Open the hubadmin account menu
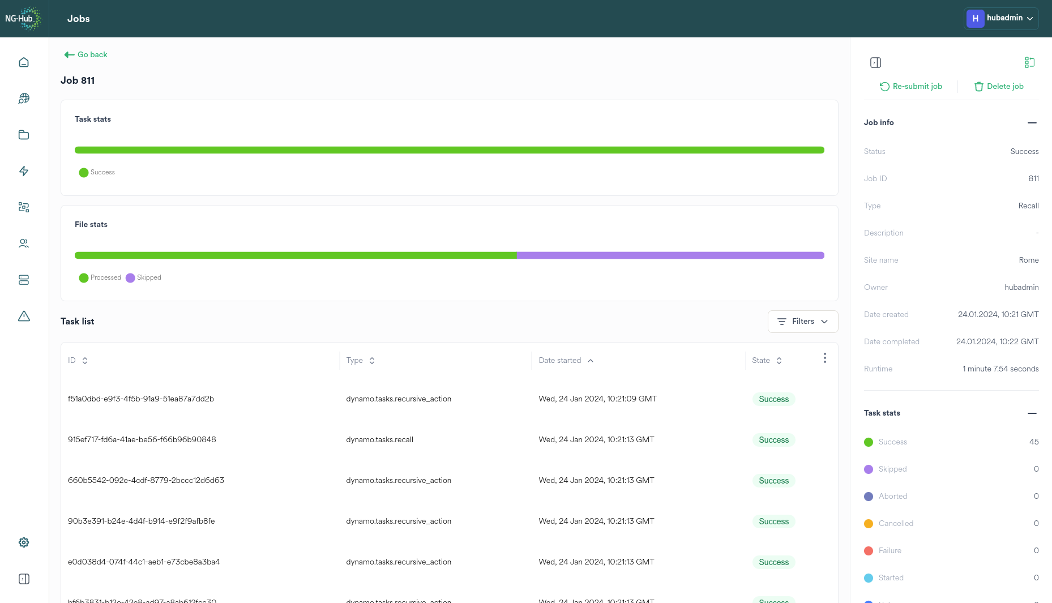 point(1001,18)
